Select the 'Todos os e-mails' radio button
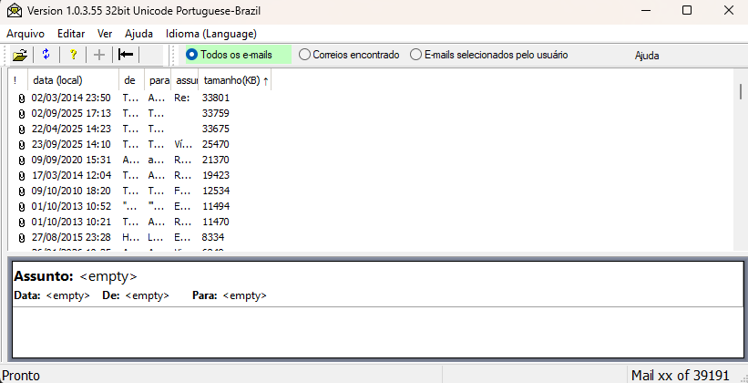This screenshot has height=383, width=748. (x=191, y=55)
